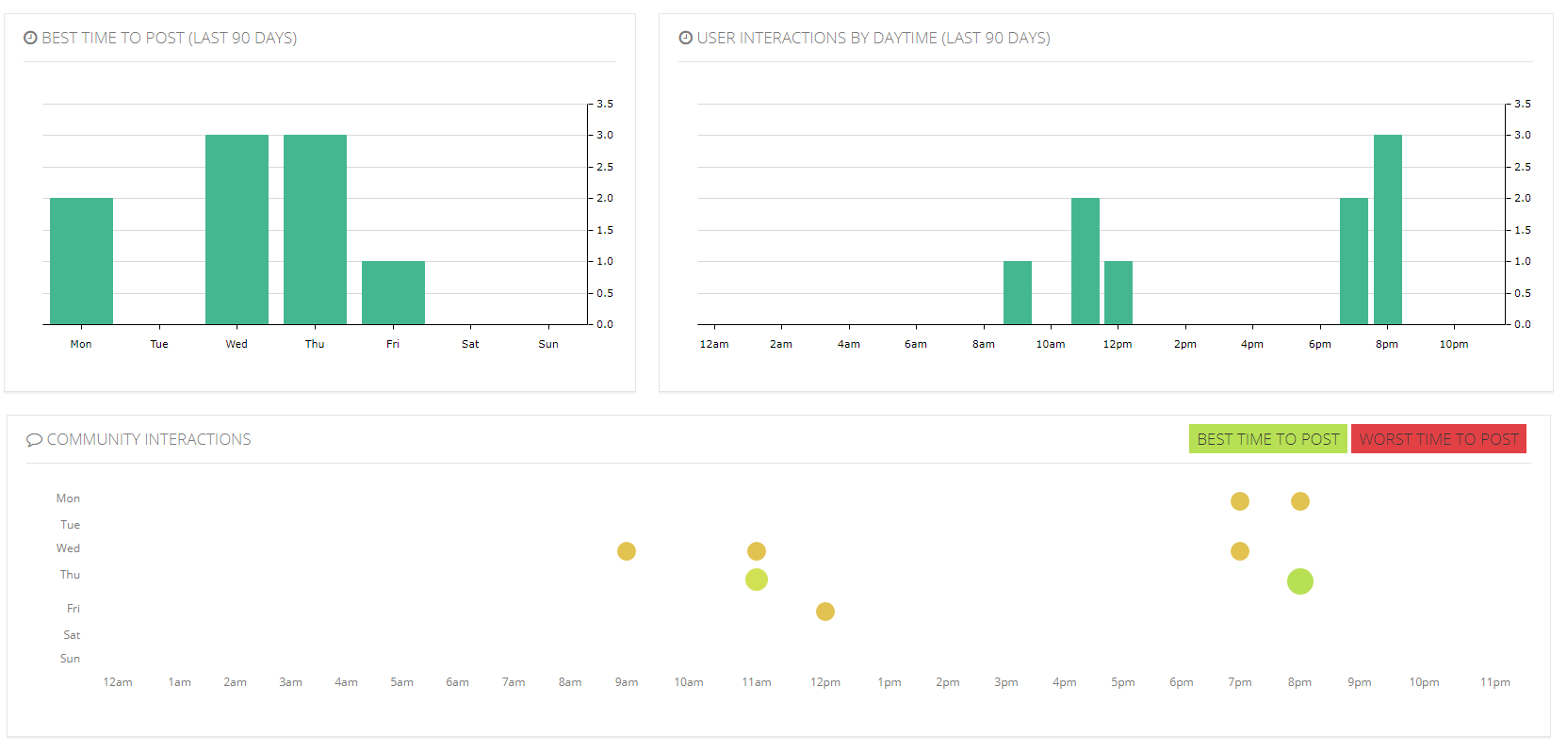Click the Friday bar in the weekday chart
This screenshot has width=1567, height=752.
point(393,293)
